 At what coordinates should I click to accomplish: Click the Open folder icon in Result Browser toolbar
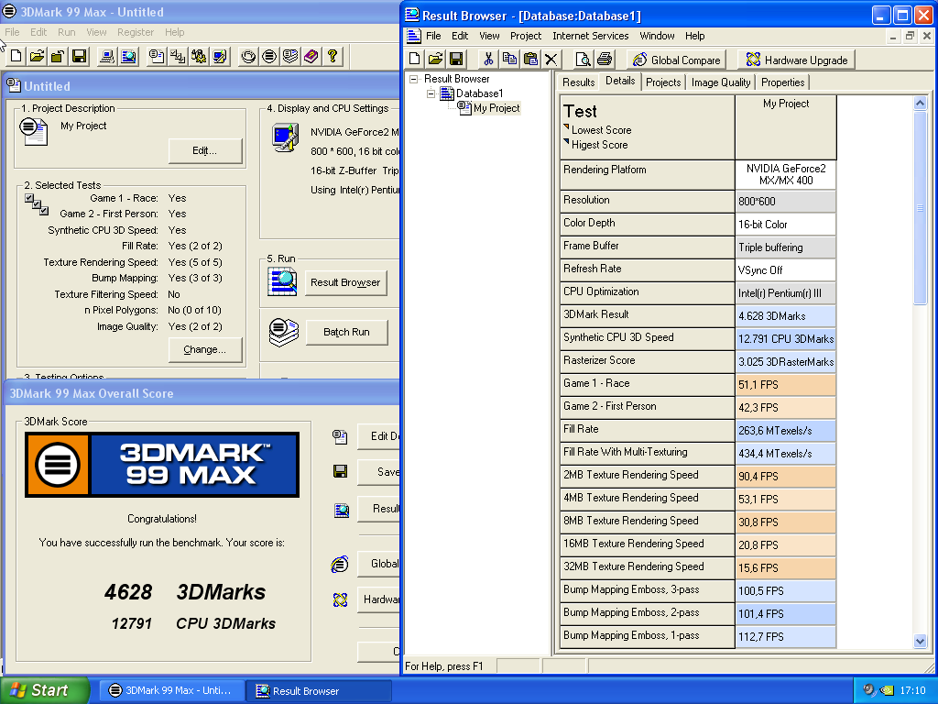click(x=435, y=59)
